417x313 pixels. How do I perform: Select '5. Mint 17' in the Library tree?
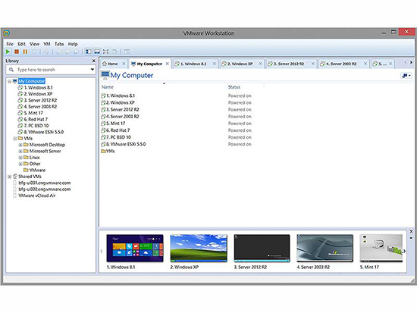click(33, 113)
